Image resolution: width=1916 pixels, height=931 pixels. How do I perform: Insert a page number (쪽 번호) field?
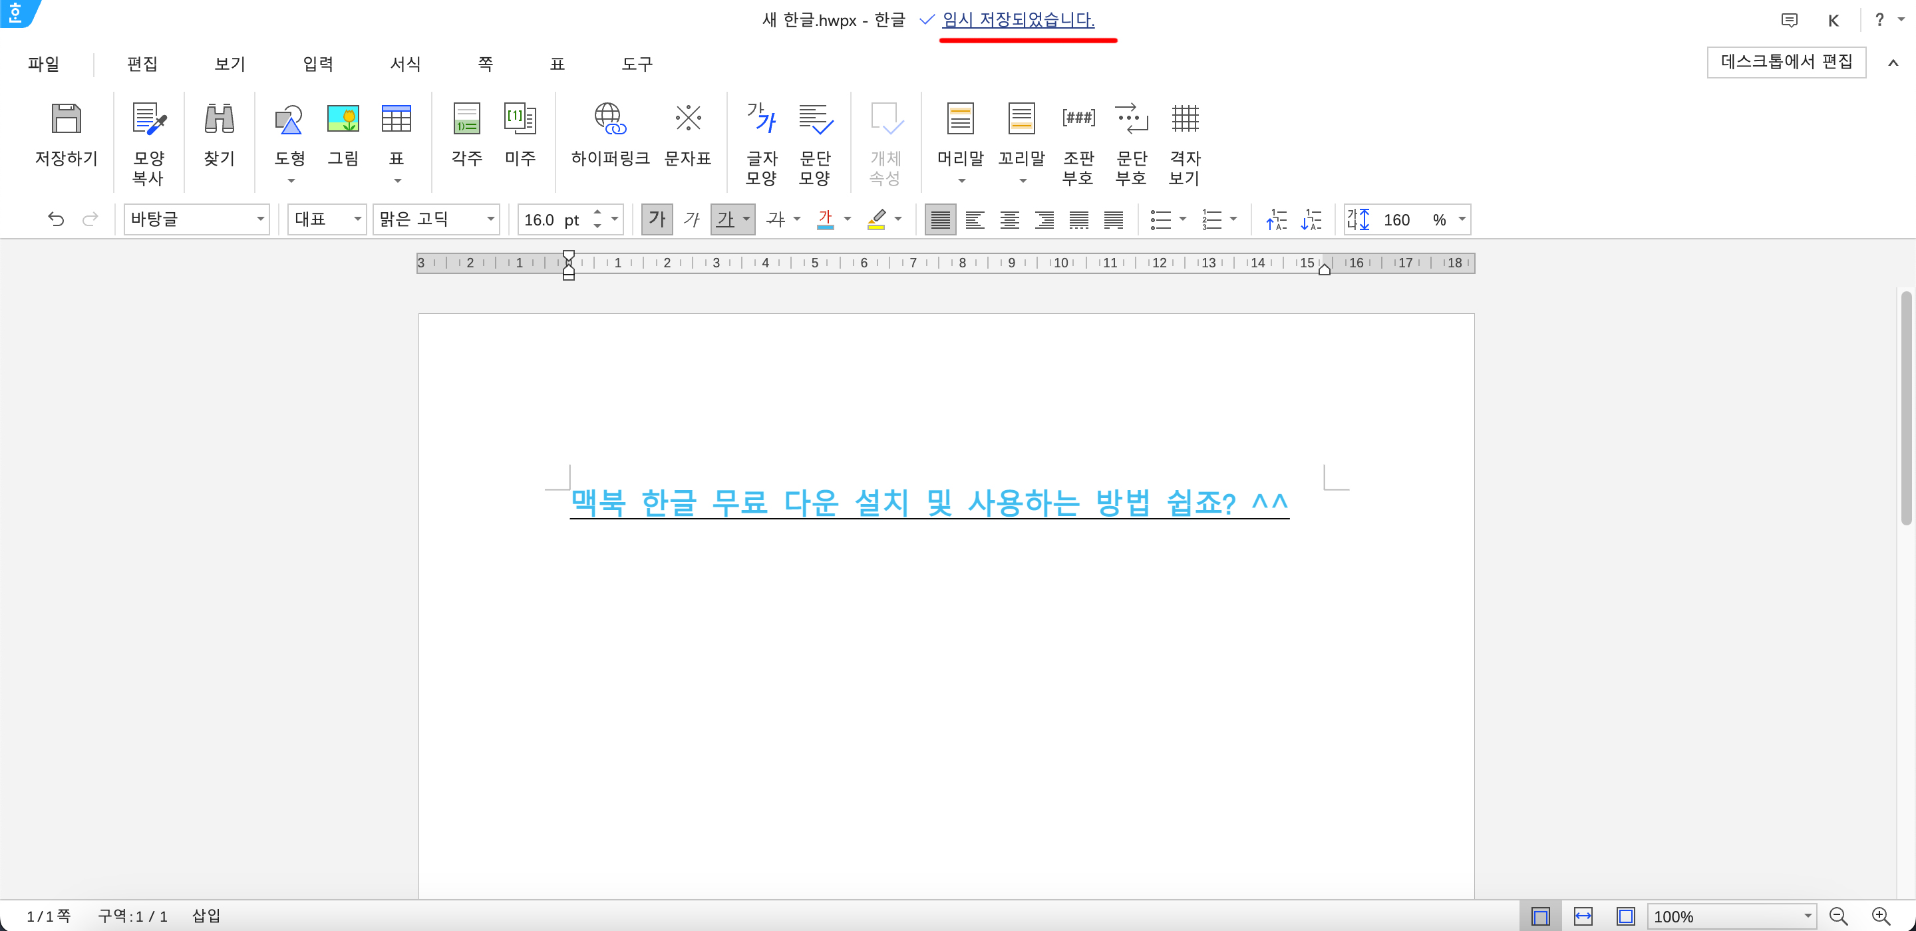(x=1078, y=119)
